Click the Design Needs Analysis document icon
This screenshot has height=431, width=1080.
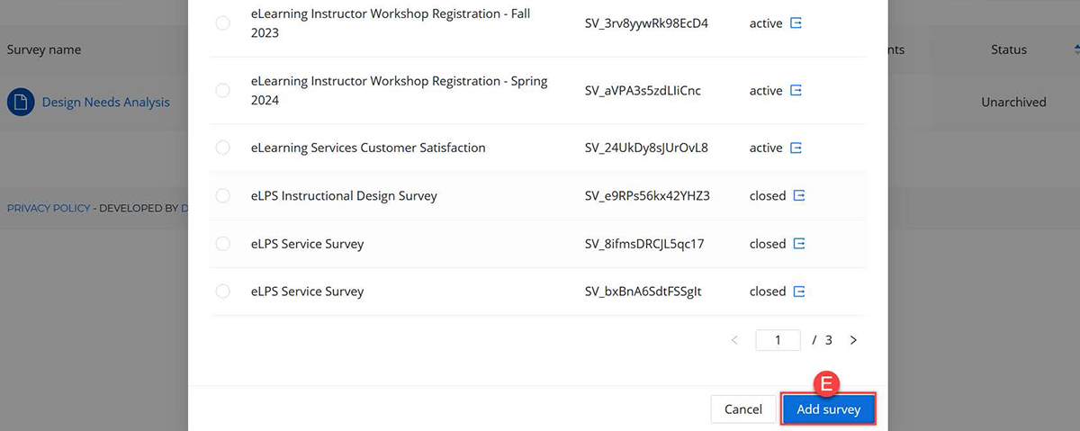[x=21, y=103]
